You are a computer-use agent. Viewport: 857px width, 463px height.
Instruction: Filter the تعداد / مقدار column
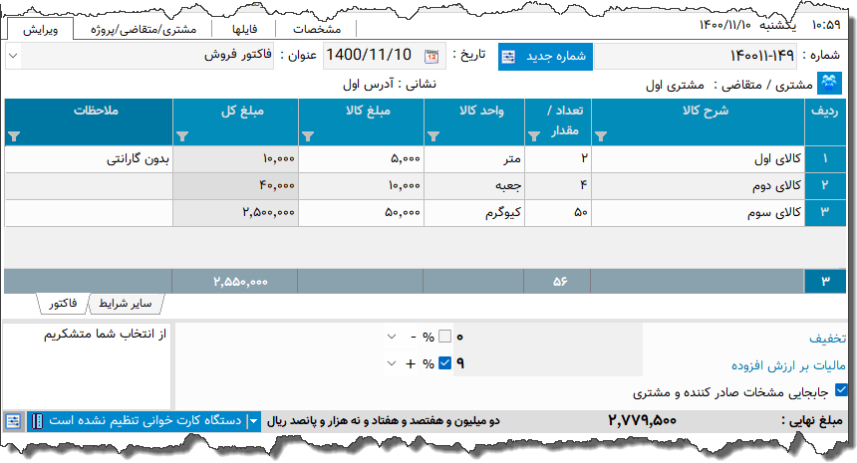point(534,136)
